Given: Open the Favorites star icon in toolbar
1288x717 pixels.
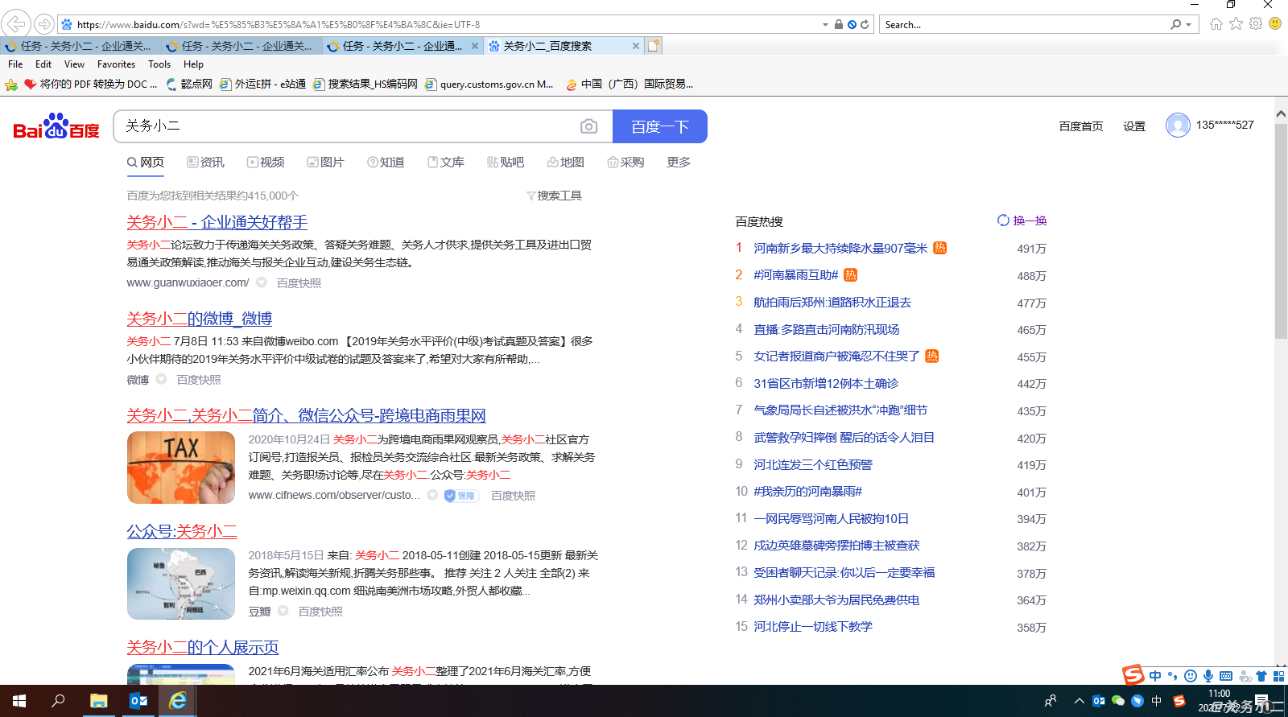Looking at the screenshot, I should tap(1236, 24).
